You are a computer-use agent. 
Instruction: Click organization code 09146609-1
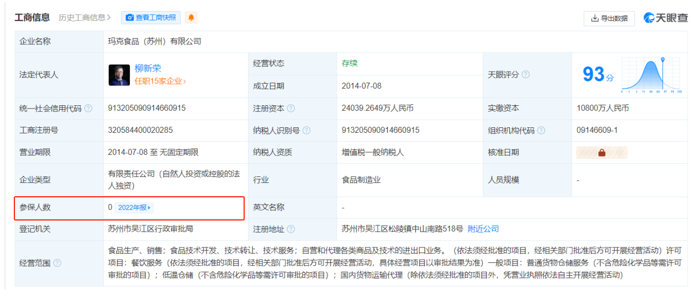[597, 130]
